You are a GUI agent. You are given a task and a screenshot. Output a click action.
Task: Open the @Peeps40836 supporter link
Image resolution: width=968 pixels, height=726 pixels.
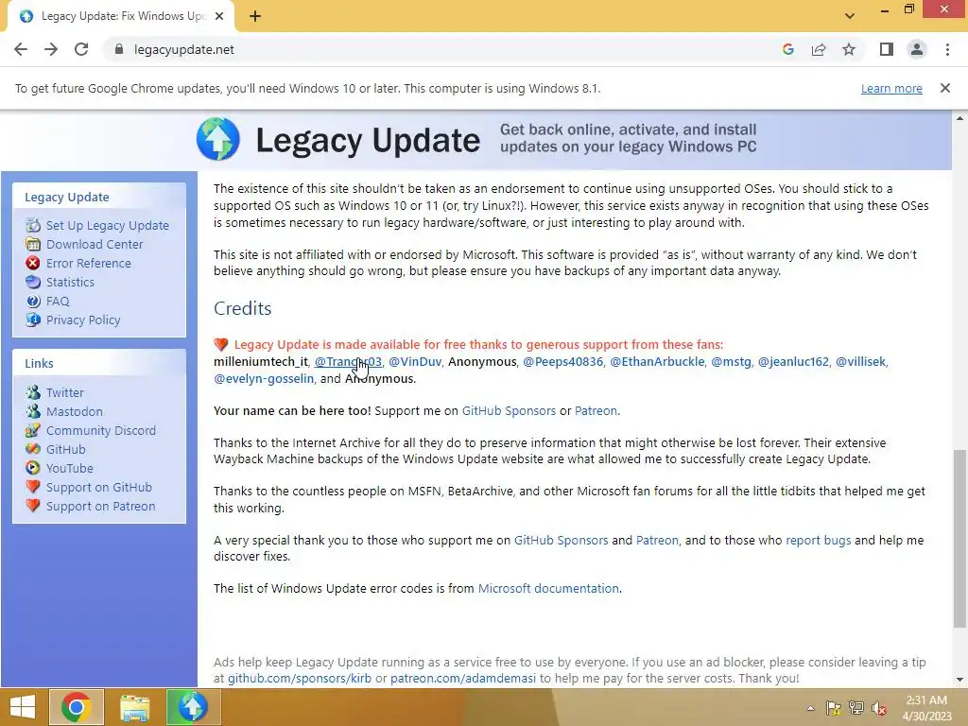click(x=563, y=362)
